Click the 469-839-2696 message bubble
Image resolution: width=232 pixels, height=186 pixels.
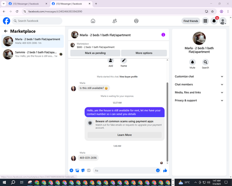(x=88, y=158)
